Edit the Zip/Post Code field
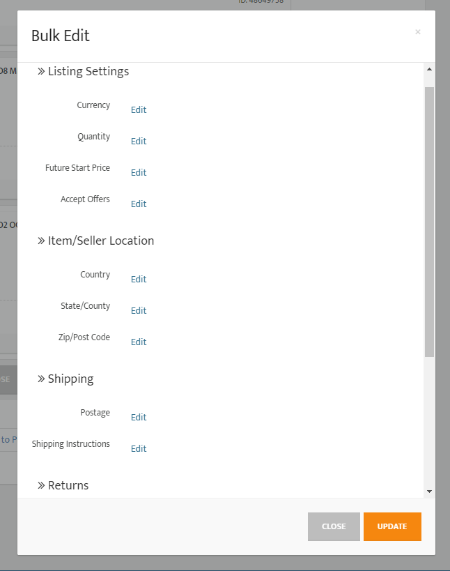The image size is (450, 571). point(139,342)
